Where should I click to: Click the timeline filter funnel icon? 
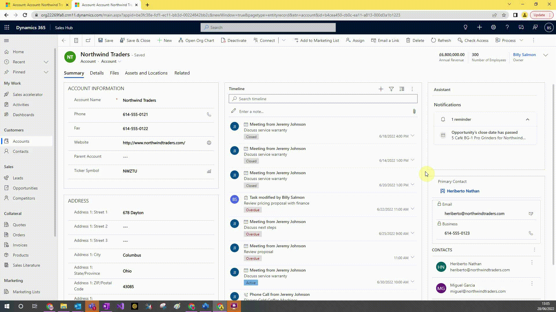click(x=391, y=89)
